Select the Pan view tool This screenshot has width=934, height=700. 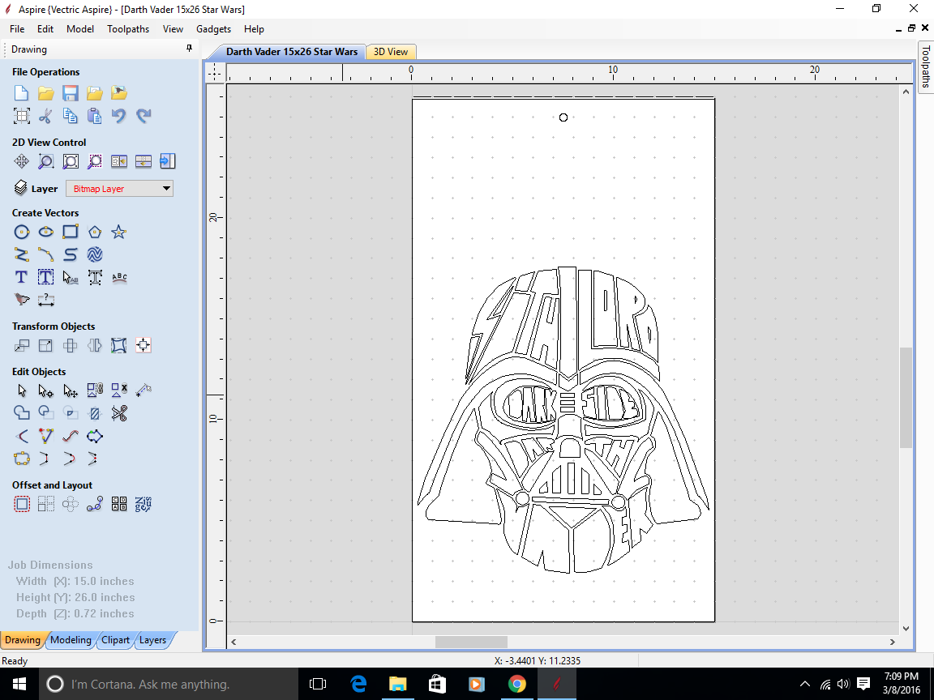point(22,161)
